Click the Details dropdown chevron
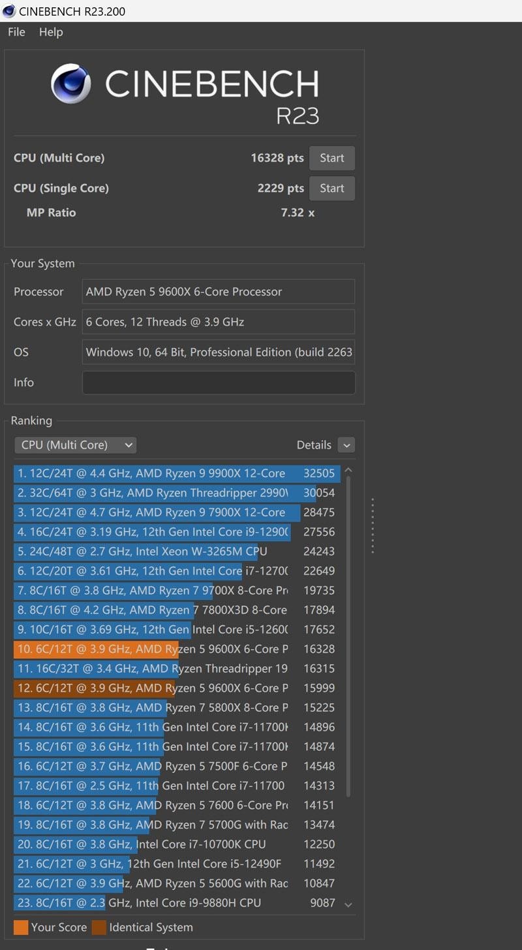Screen dimensions: 522x950 pos(346,445)
